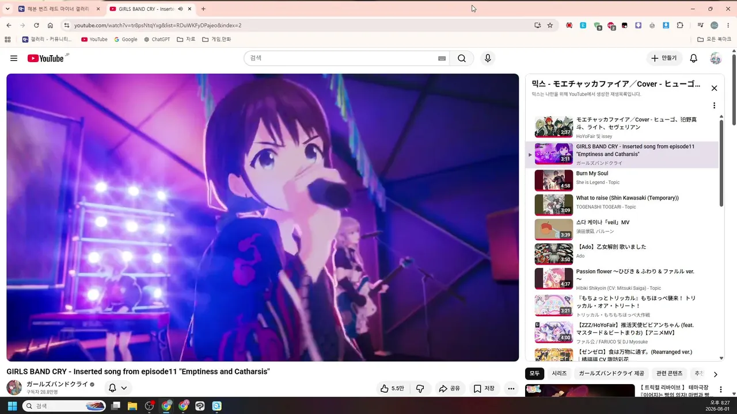The width and height of the screenshot is (737, 414).
Task: Play モエチャッカファイア Cover from the playlist
Action: click(x=622, y=128)
